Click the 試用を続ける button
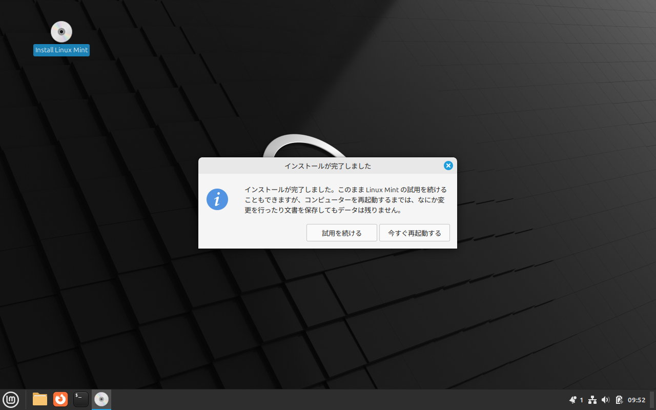Screen dimensions: 656x410 342,233
